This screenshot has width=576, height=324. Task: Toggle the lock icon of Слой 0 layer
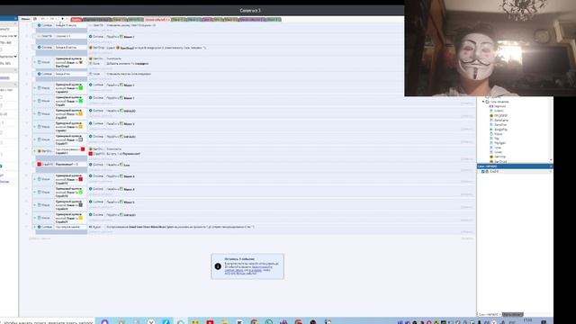click(487, 172)
